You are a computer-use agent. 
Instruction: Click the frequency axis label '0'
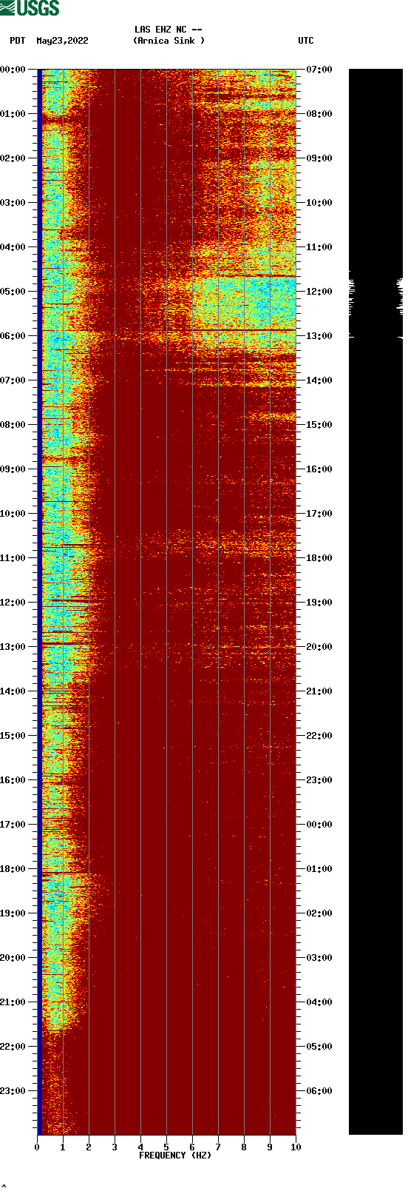(37, 1147)
